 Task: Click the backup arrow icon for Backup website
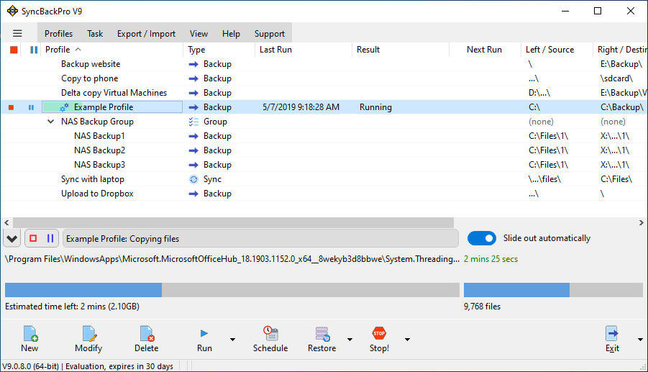(193, 64)
